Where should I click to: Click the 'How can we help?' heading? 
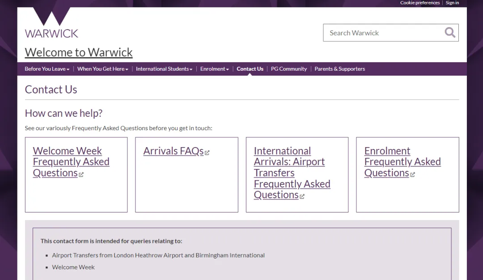click(64, 113)
